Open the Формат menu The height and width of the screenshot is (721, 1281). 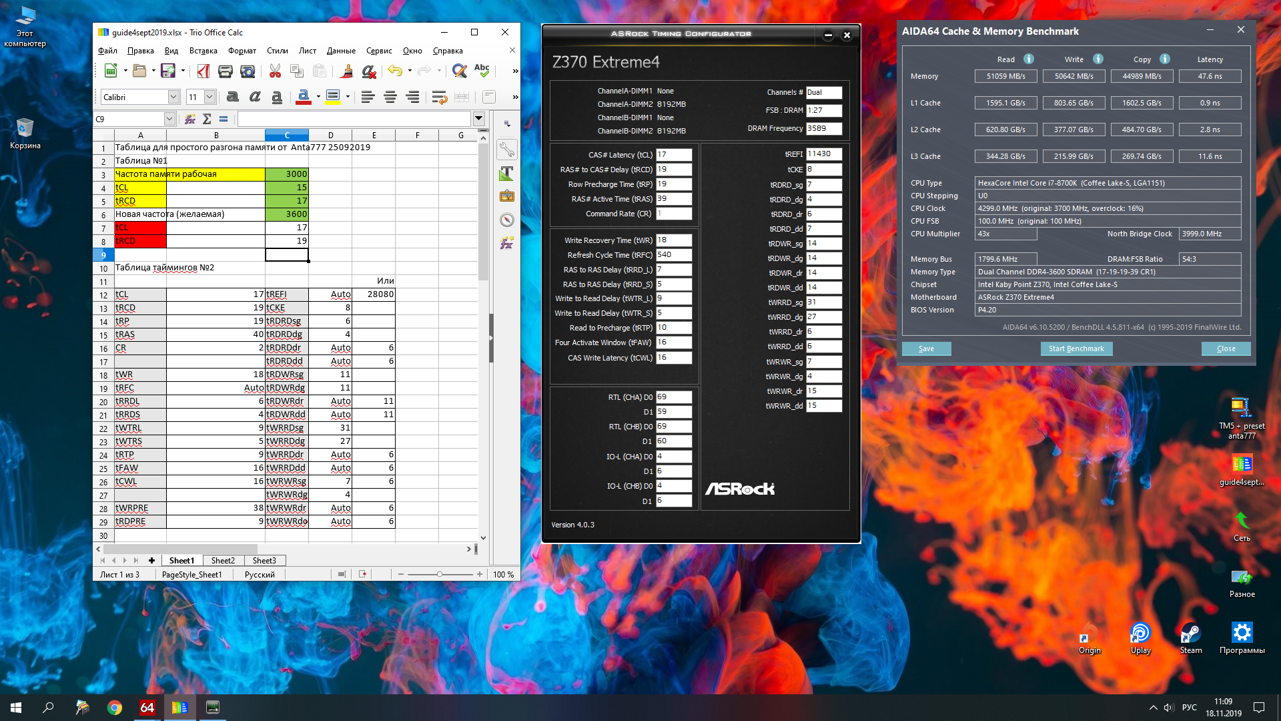click(242, 51)
